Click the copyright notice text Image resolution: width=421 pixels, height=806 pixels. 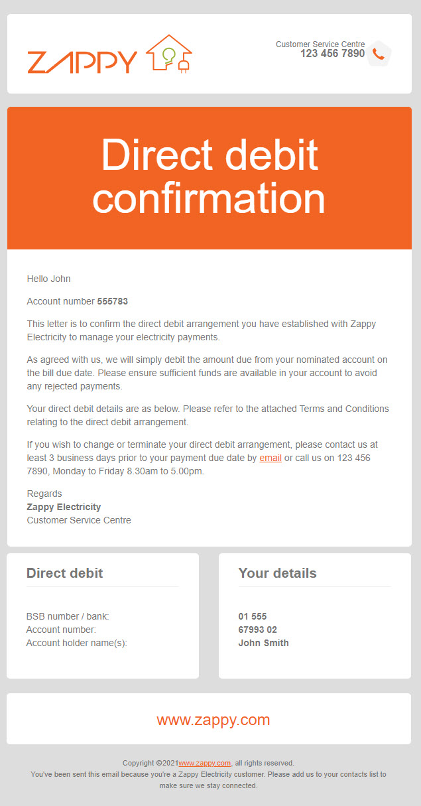[x=208, y=763]
